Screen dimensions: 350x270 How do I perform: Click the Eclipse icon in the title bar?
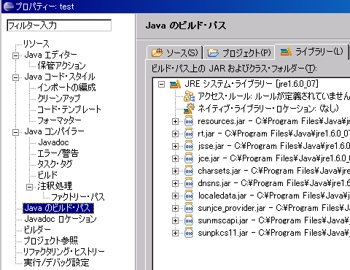pos(9,6)
